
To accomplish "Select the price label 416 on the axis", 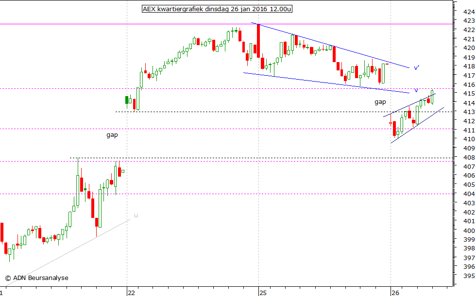I will 469,84.
